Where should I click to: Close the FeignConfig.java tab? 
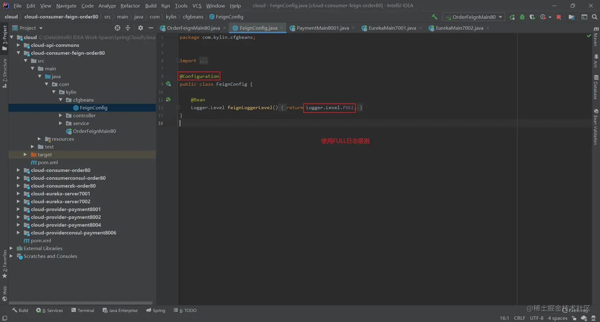point(282,28)
